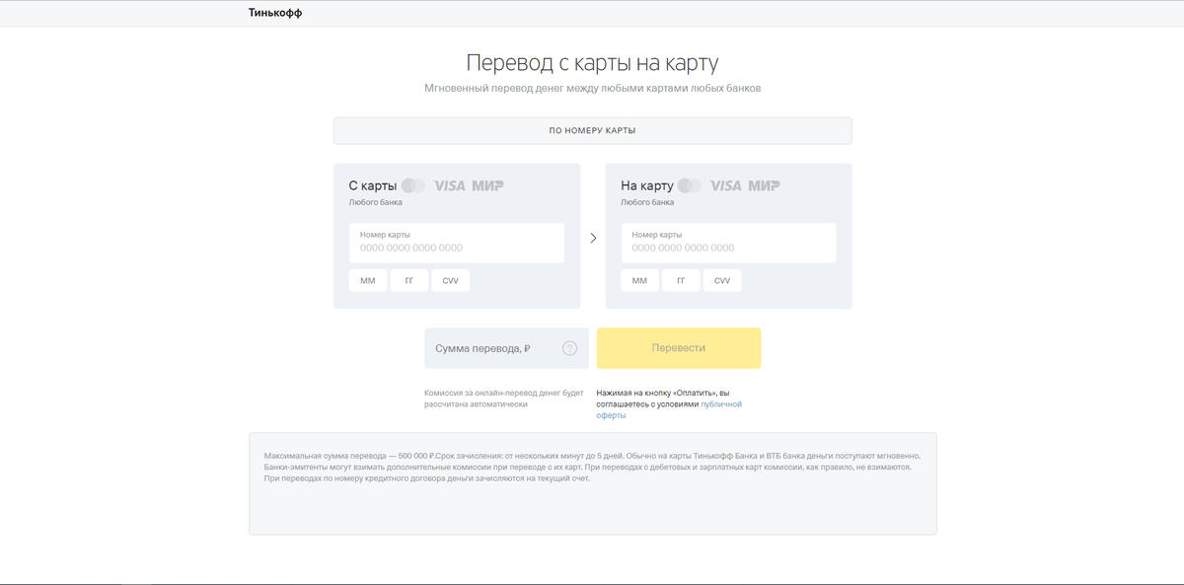Click the Мгновенный перевод денег subtitle

pyautogui.click(x=592, y=88)
